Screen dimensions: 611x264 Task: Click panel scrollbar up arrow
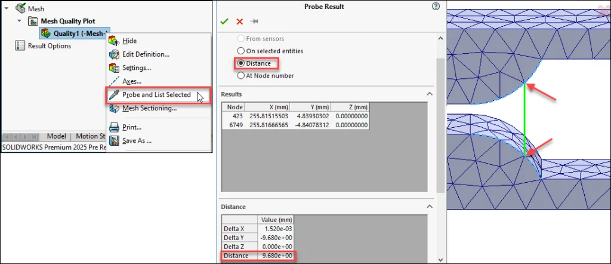click(441, 38)
